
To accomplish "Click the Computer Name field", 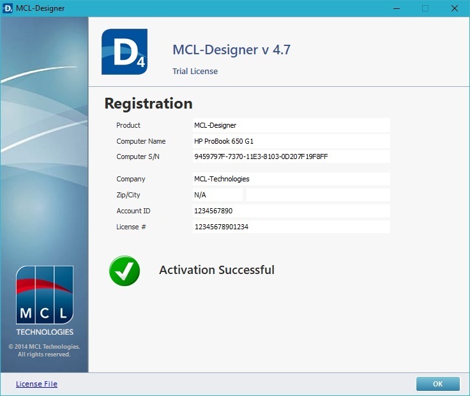I will click(x=291, y=141).
